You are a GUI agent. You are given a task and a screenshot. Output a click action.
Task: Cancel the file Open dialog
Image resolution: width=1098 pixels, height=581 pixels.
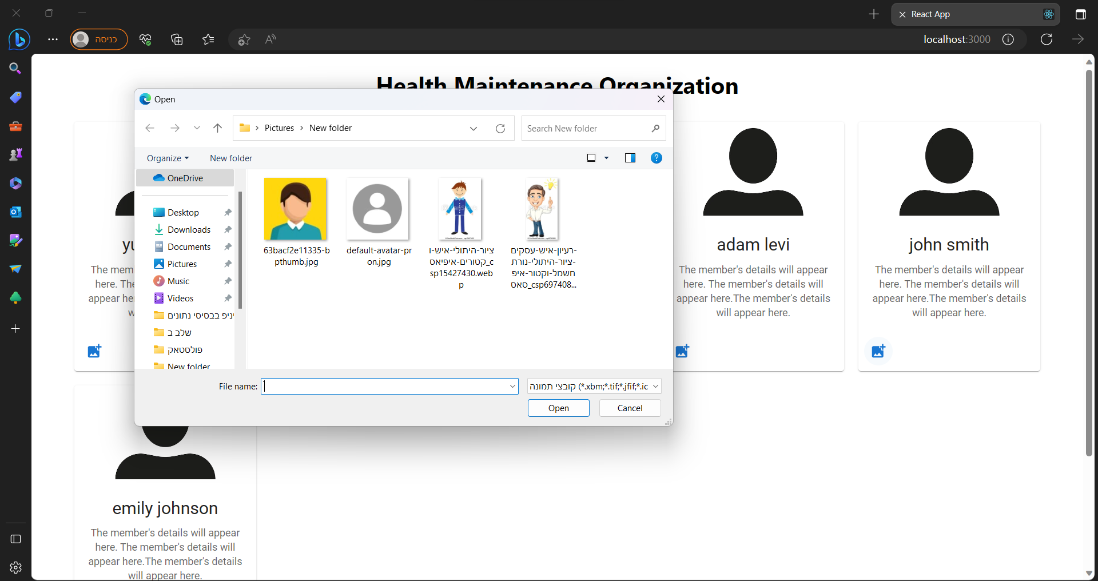[630, 408]
